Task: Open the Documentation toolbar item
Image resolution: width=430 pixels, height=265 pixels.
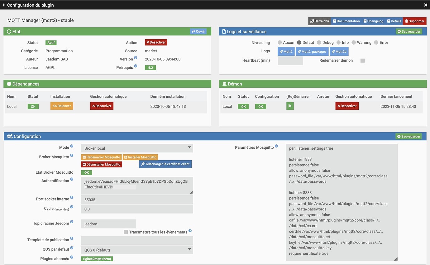Action: [x=346, y=21]
